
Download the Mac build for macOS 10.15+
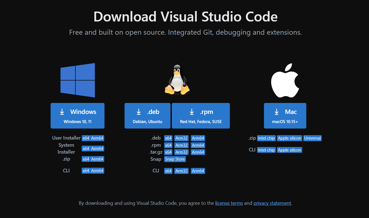pyautogui.click(x=285, y=116)
